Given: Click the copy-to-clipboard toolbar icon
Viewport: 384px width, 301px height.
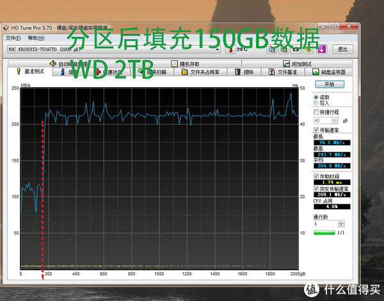Looking at the screenshot, I should tap(272, 49).
